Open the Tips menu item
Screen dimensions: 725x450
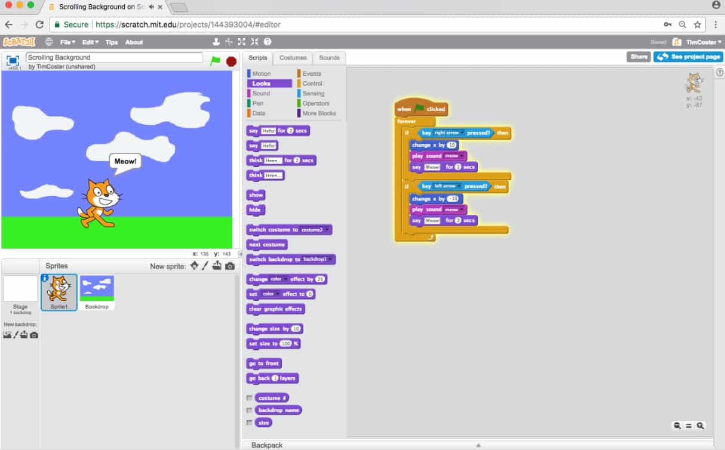point(112,42)
